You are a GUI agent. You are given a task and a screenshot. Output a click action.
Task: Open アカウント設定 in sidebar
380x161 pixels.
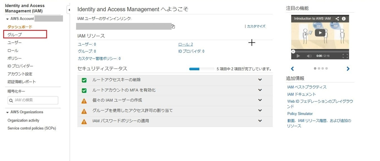click(20, 74)
